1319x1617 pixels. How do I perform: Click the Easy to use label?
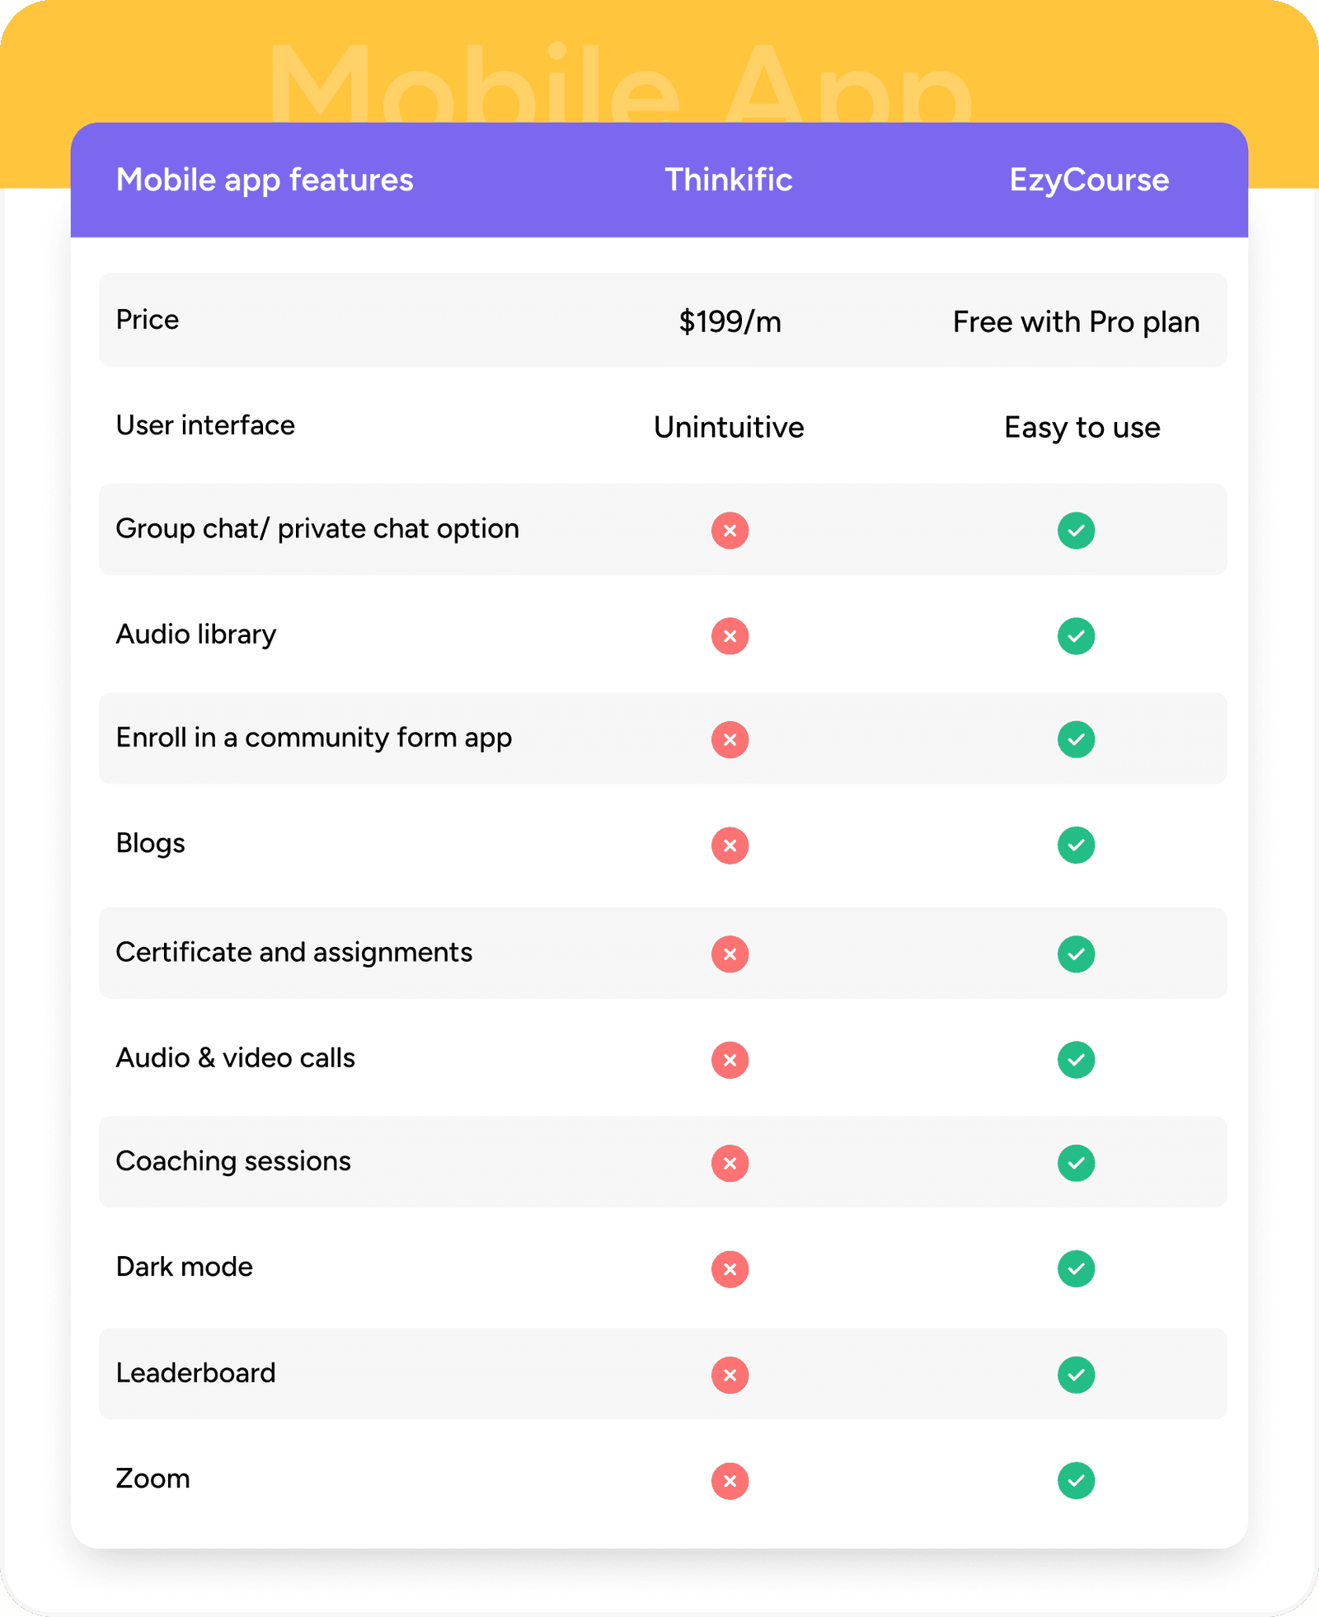(x=1082, y=427)
